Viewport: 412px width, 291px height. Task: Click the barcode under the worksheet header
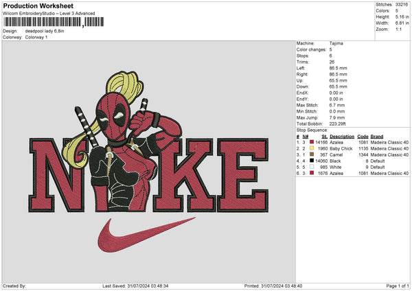pyautogui.click(x=54, y=22)
